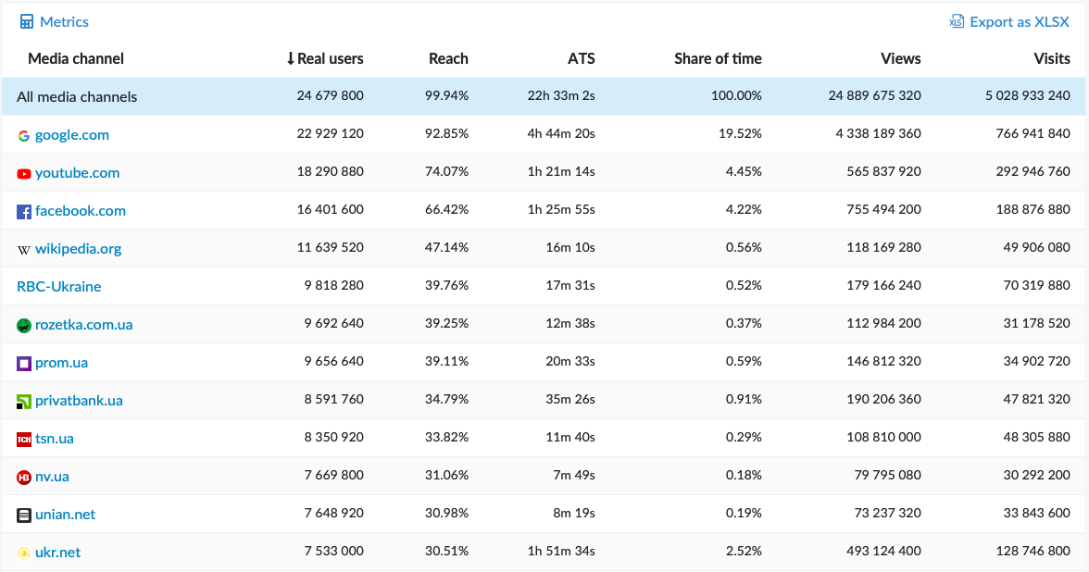Image resolution: width=1089 pixels, height=572 pixels.
Task: Sort by the Views column header
Action: pos(900,59)
